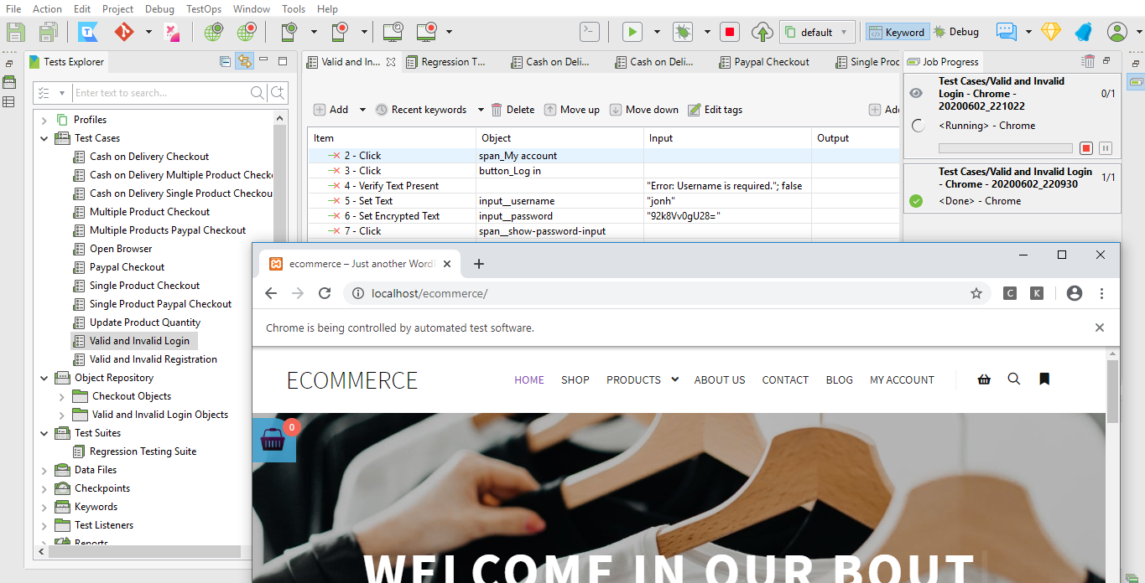Click the Delete step button
Viewport: 1145px width, 583px height.
tap(513, 110)
